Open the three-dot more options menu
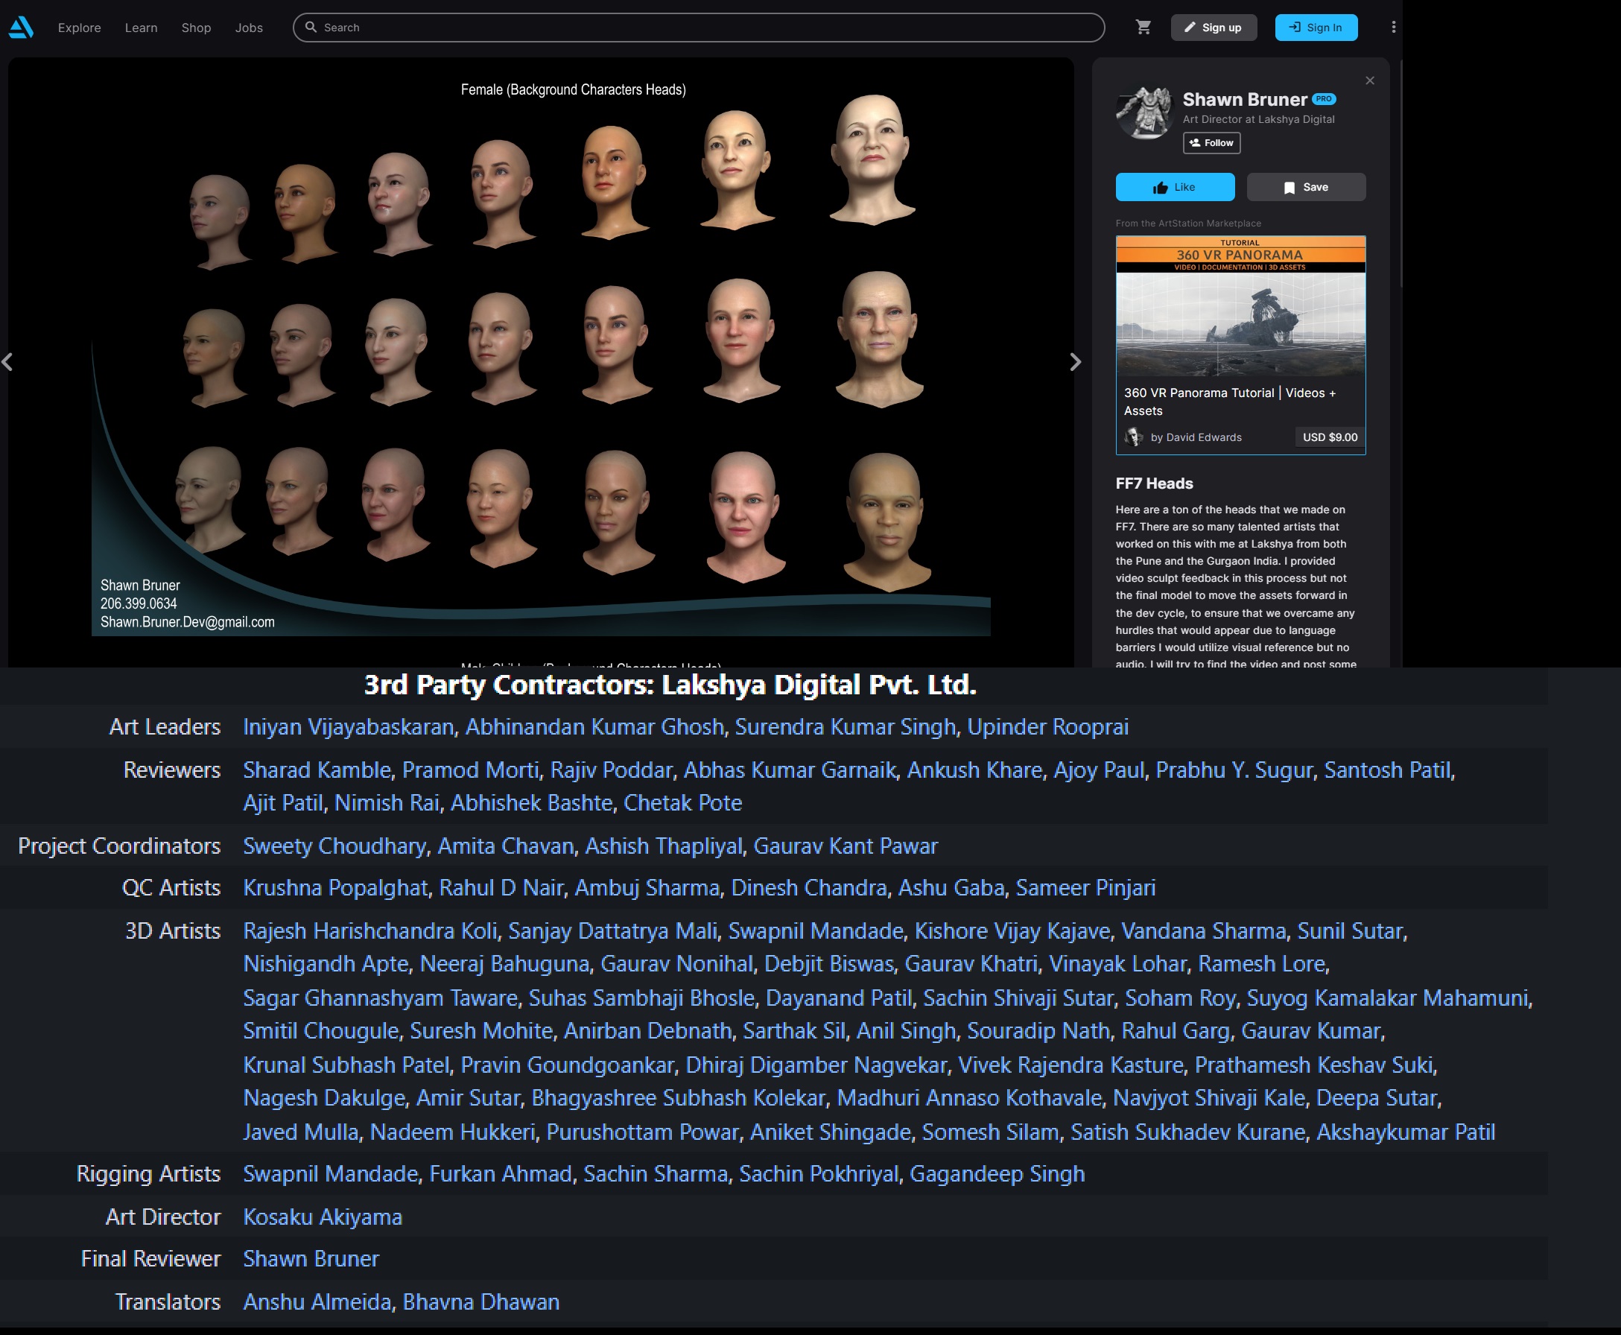1621x1335 pixels. tap(1393, 28)
